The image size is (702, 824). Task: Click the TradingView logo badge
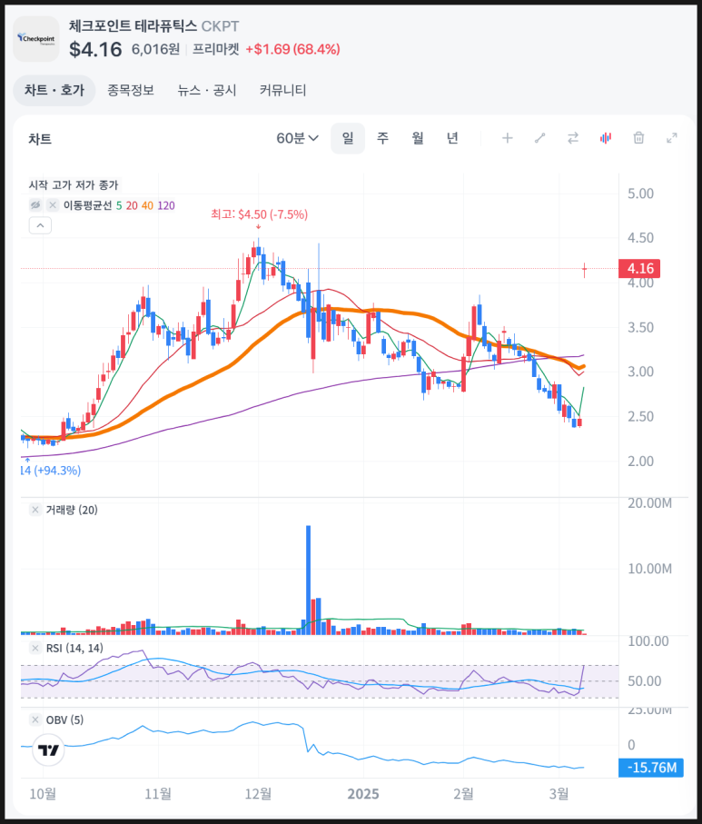(48, 750)
